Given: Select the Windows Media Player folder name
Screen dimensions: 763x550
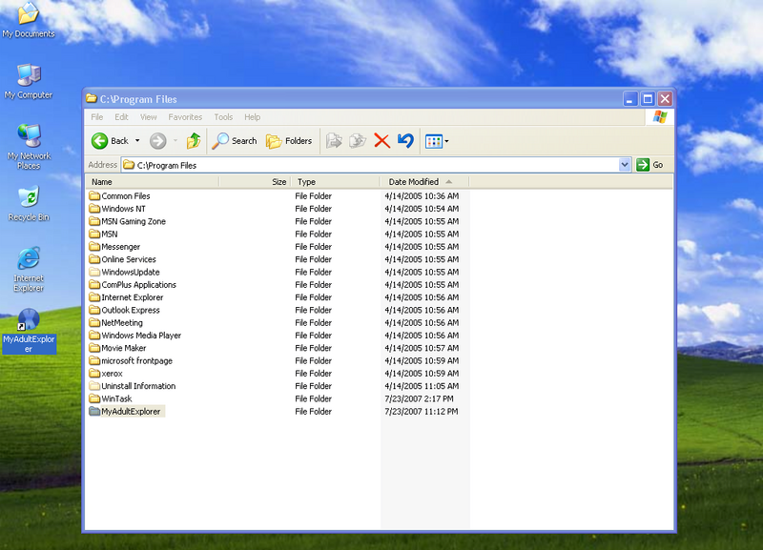Looking at the screenshot, I should point(141,336).
